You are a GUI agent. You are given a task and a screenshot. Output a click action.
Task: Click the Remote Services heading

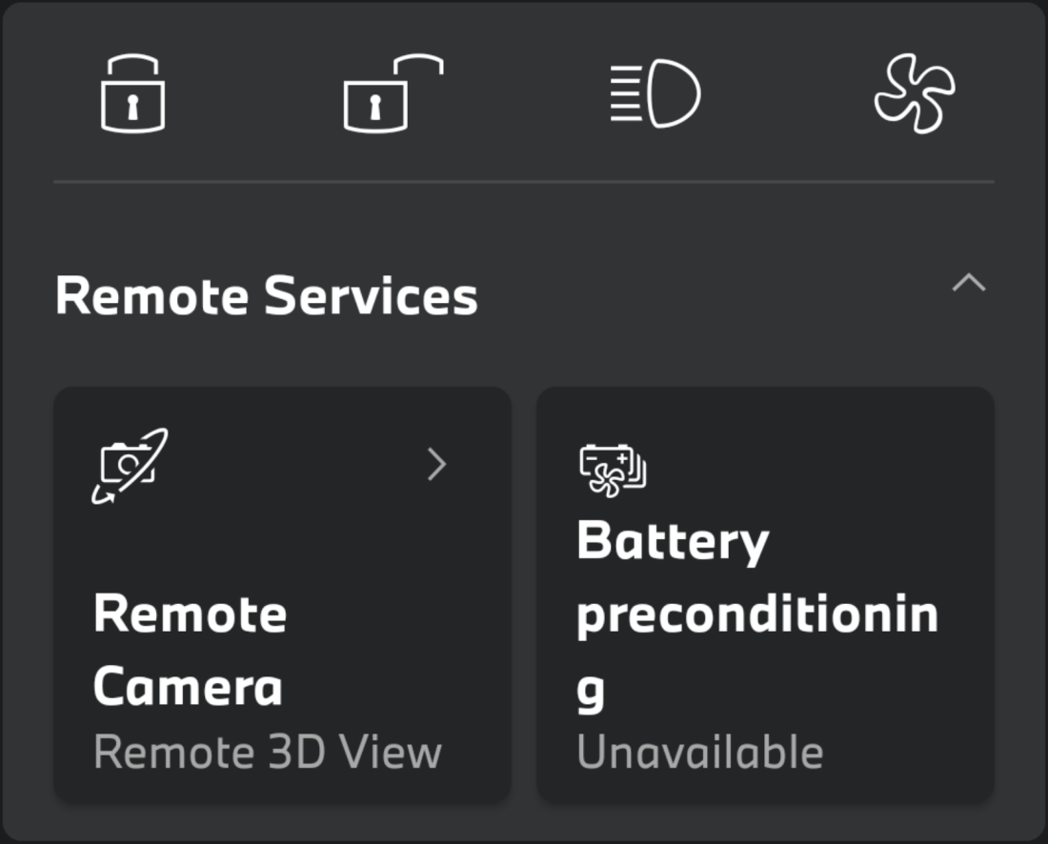coord(267,295)
